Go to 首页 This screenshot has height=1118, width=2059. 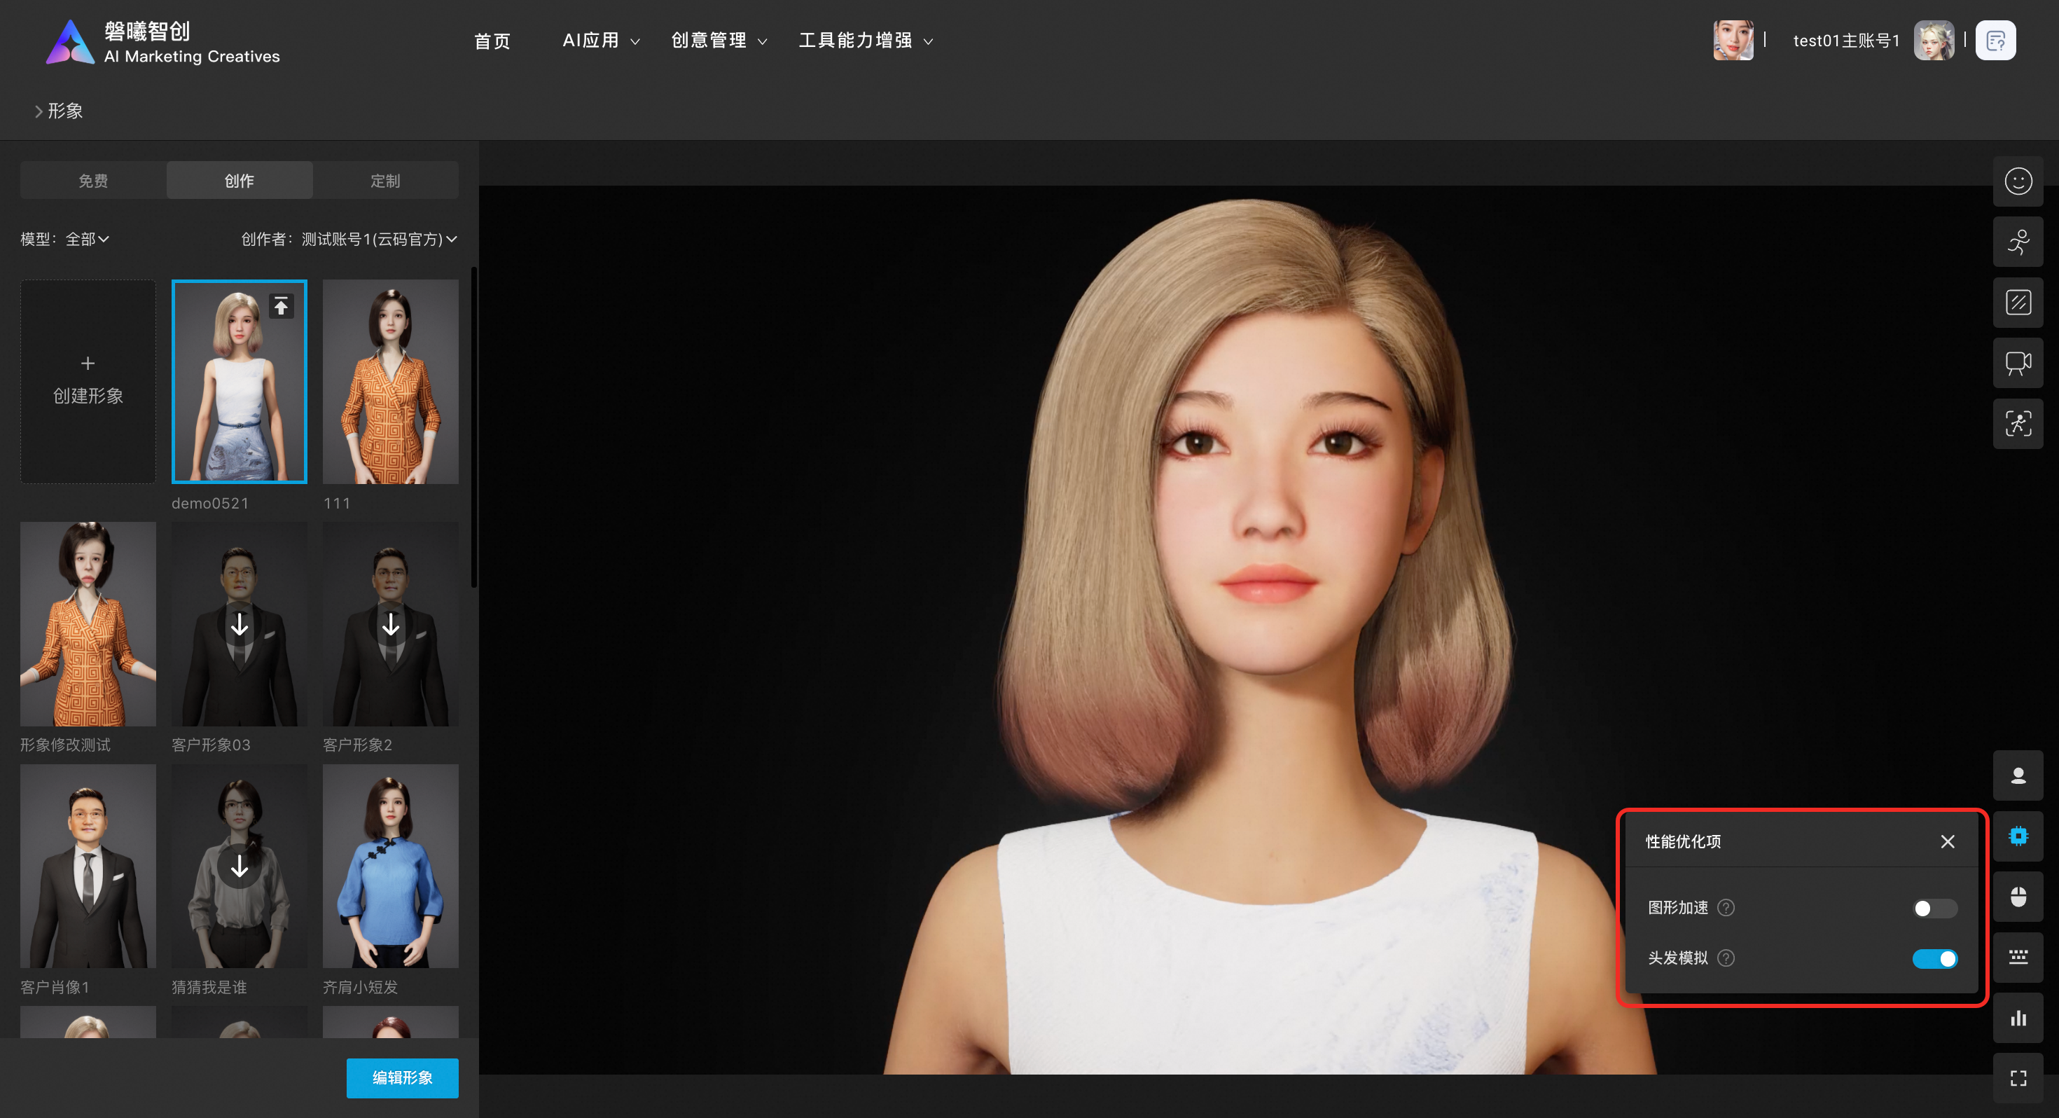(492, 41)
